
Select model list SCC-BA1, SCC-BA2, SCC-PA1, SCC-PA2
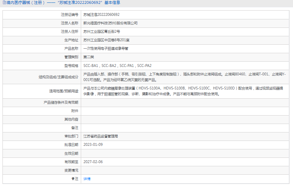click(x=117, y=66)
